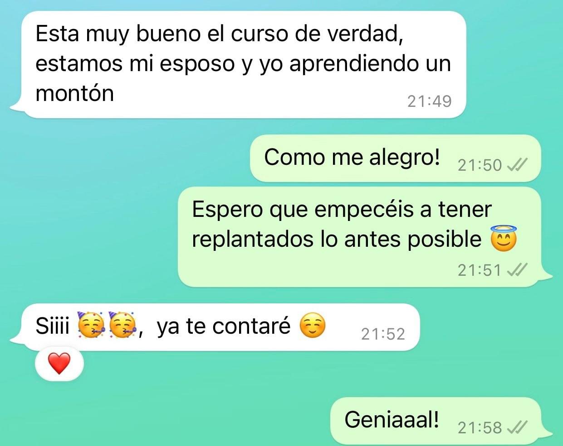Image resolution: width=563 pixels, height=446 pixels.
Task: Click the 21:49 timestamp
Action: click(429, 101)
